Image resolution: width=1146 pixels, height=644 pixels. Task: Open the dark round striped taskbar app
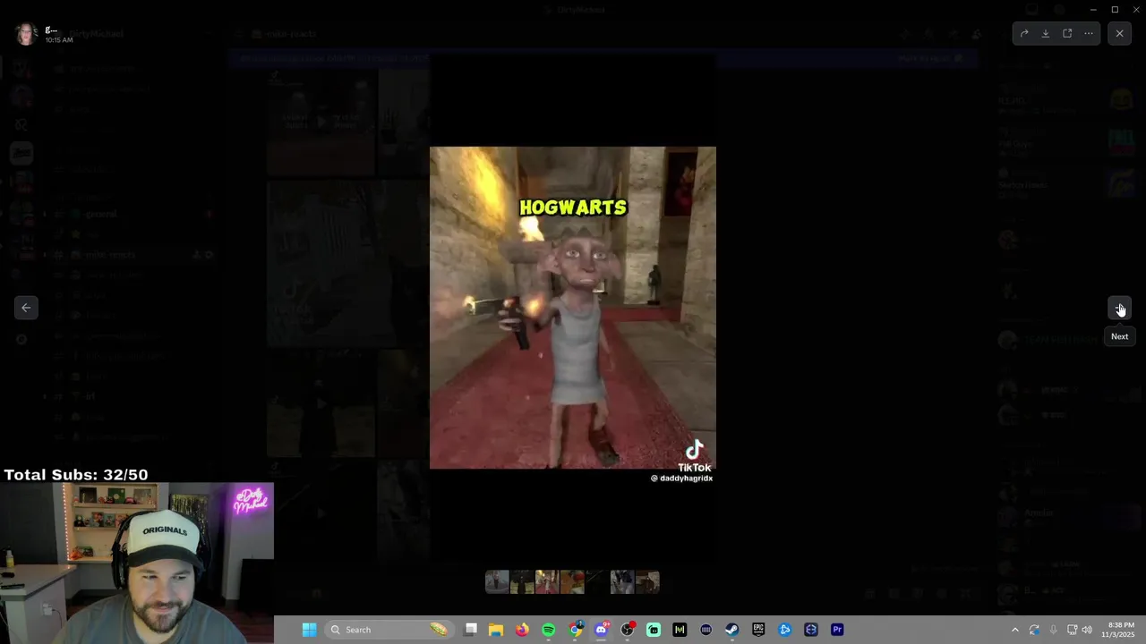(706, 630)
